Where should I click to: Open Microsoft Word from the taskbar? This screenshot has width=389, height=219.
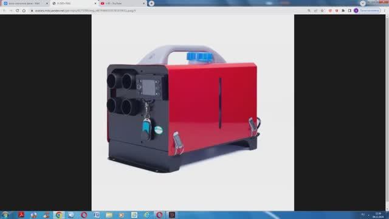[97, 215]
